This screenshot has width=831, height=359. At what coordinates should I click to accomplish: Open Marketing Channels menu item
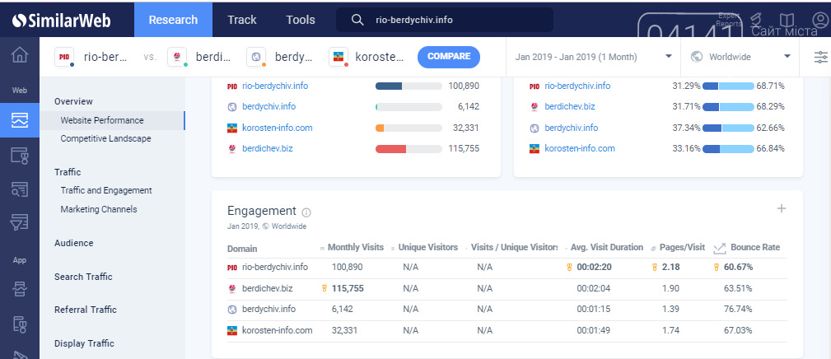99,209
